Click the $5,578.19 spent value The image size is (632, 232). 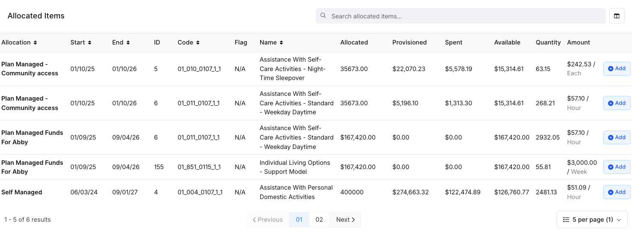[458, 69]
